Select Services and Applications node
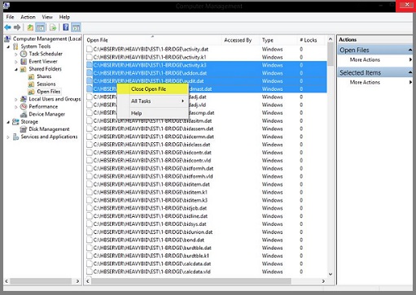416x295 pixels. click(x=49, y=137)
